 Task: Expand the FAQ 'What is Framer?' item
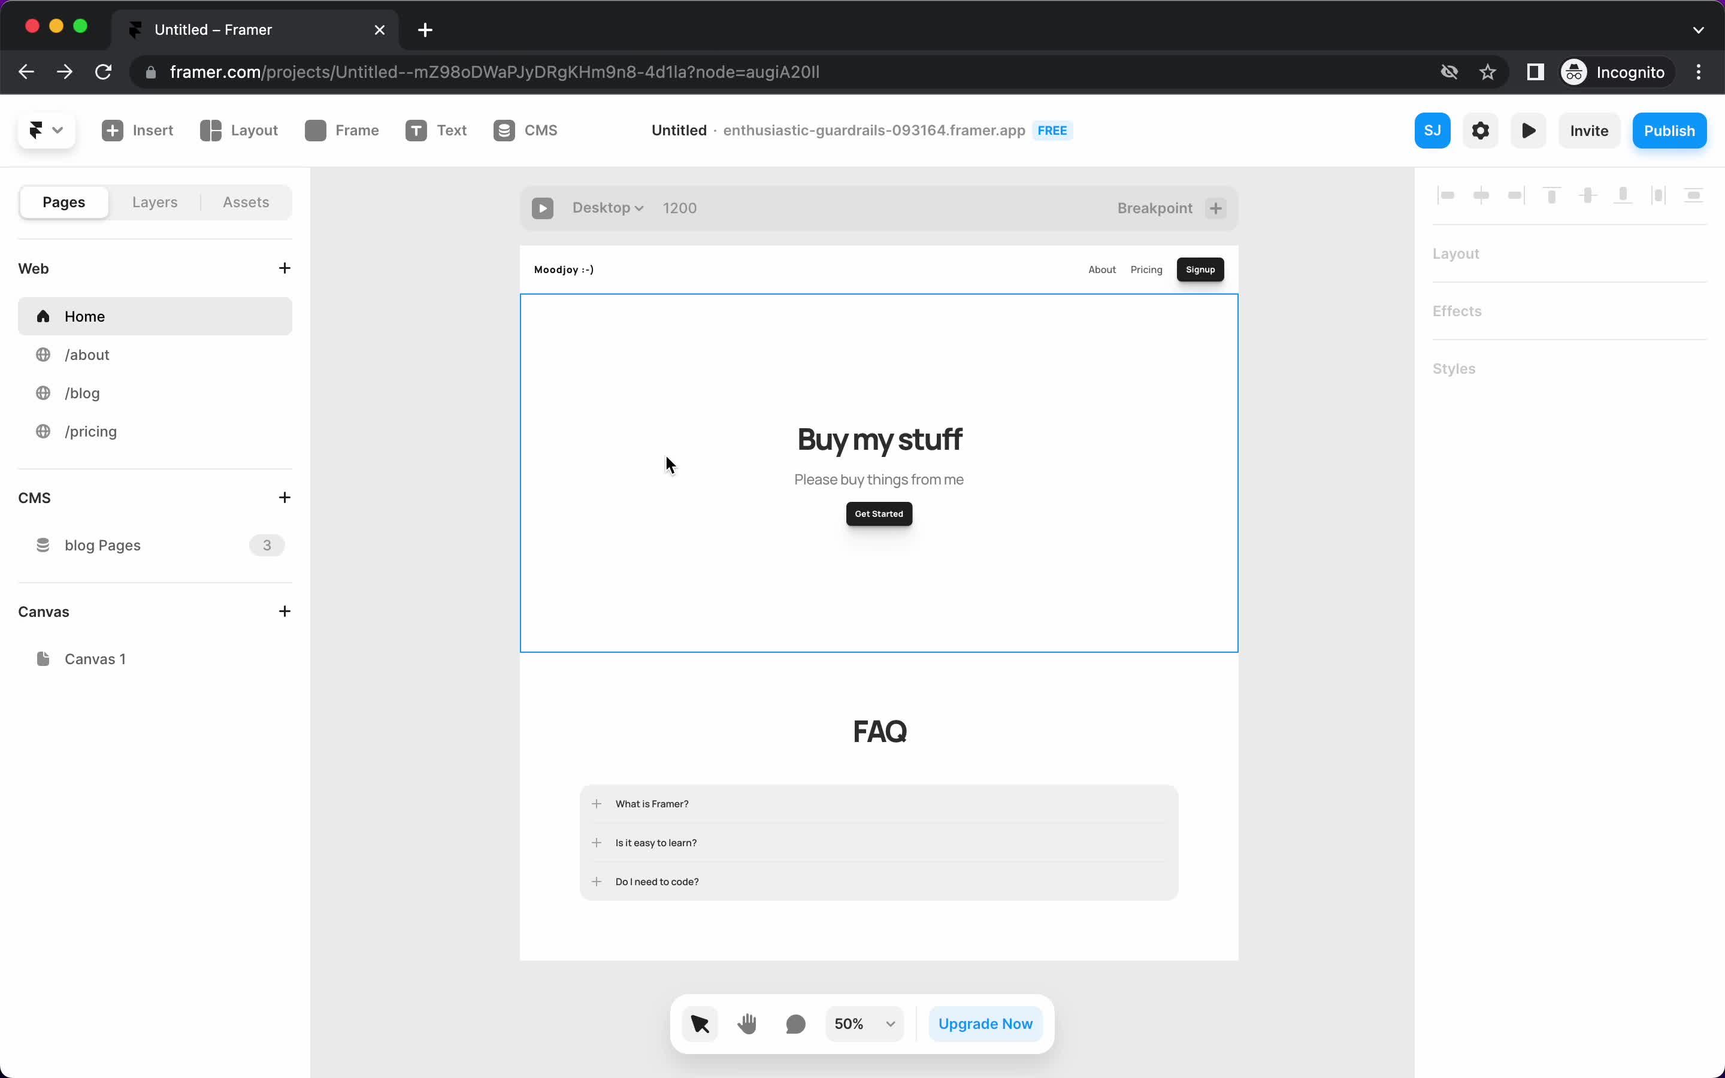(596, 804)
